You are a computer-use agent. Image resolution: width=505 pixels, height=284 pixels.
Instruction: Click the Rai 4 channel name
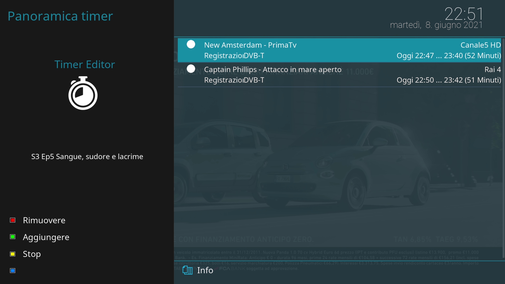point(492,70)
